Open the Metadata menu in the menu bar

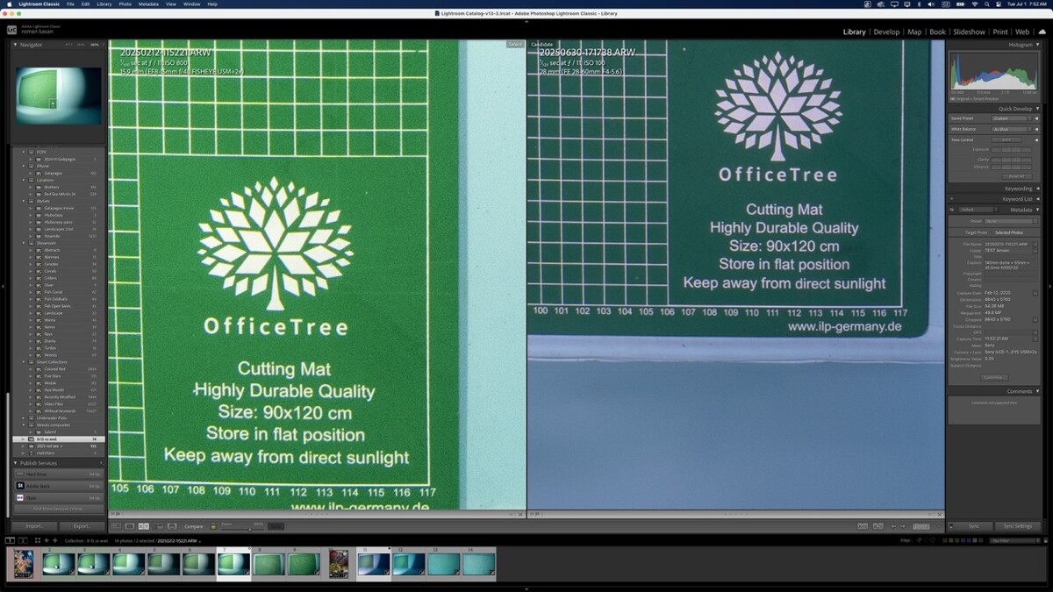[148, 4]
